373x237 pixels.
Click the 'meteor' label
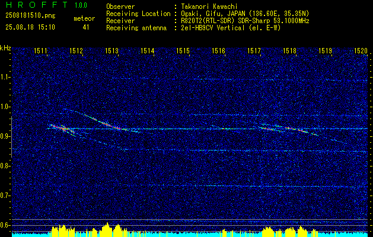click(x=84, y=18)
